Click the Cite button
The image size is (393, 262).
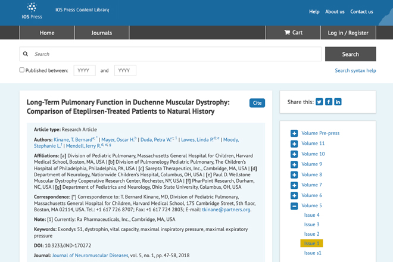tap(257, 103)
